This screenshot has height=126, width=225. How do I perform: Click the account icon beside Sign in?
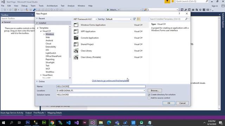pos(223,6)
